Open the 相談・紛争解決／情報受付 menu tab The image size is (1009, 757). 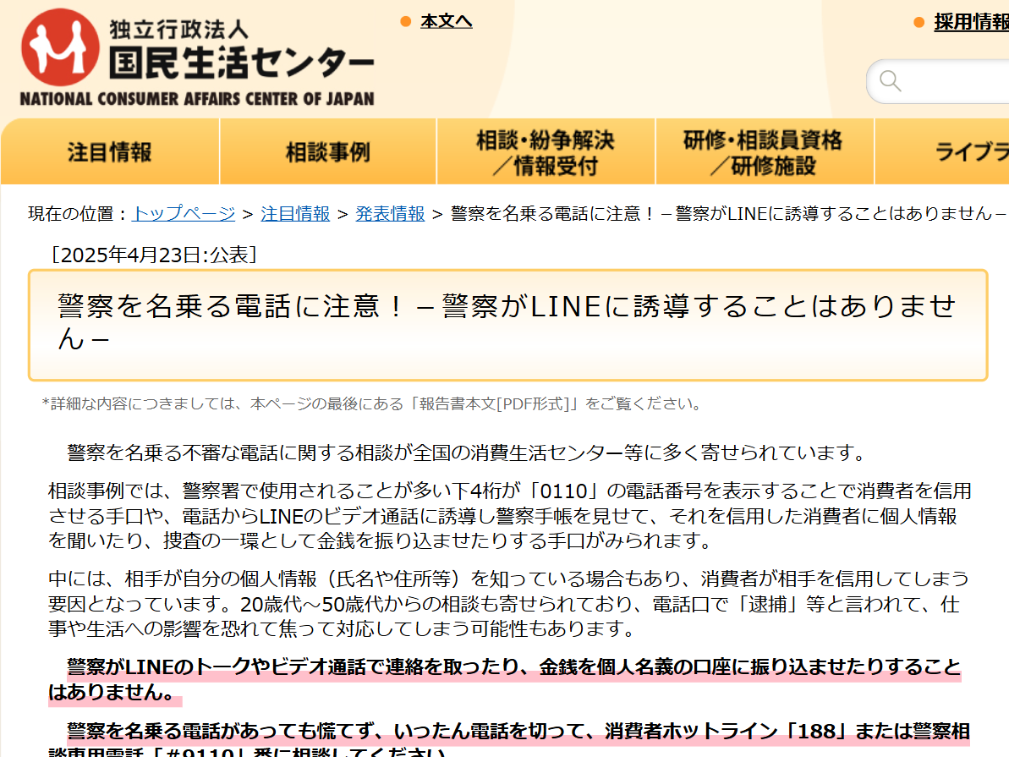pyautogui.click(x=546, y=152)
